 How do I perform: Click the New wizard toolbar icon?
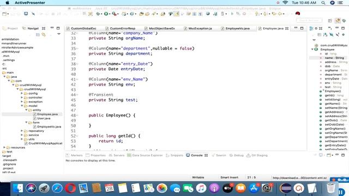(4, 14)
